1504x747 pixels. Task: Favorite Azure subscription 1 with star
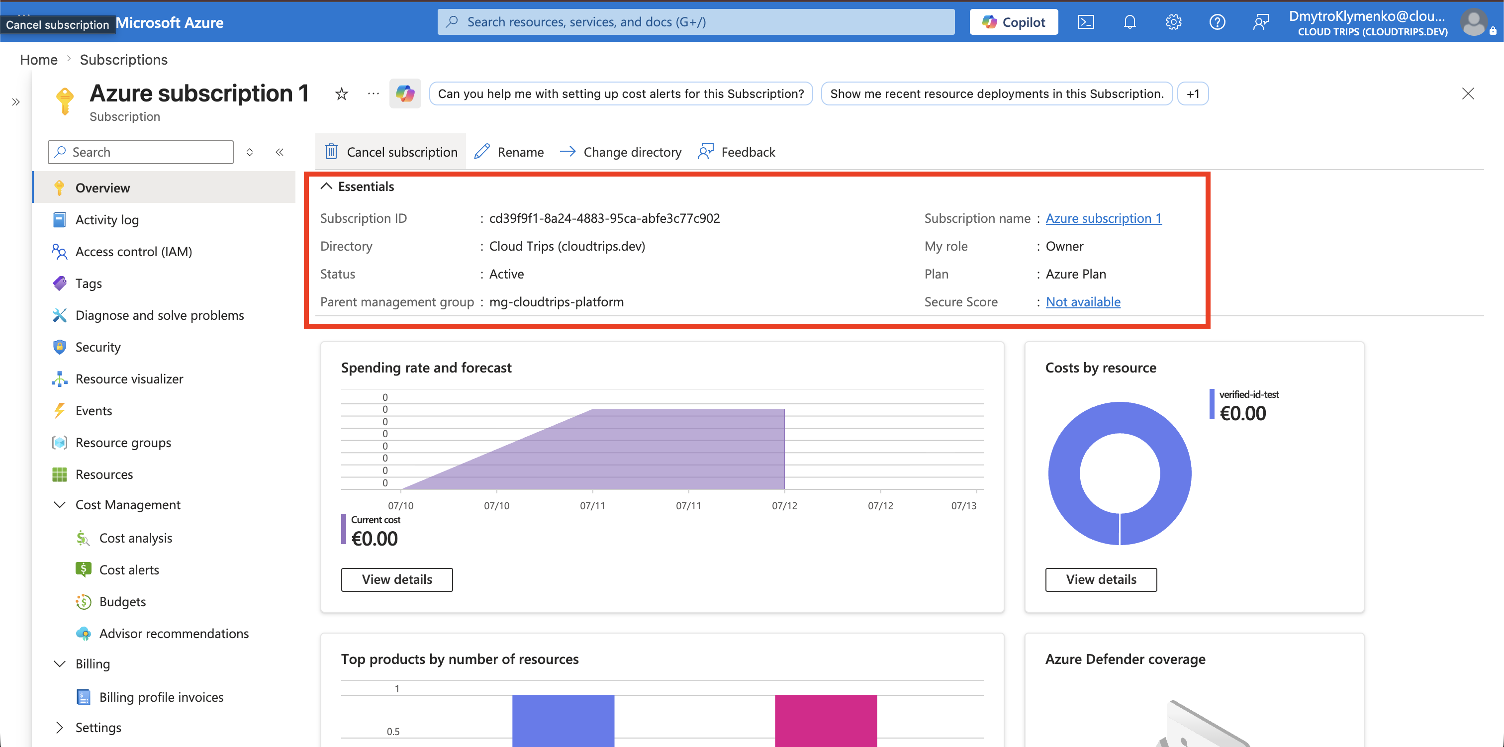click(342, 94)
